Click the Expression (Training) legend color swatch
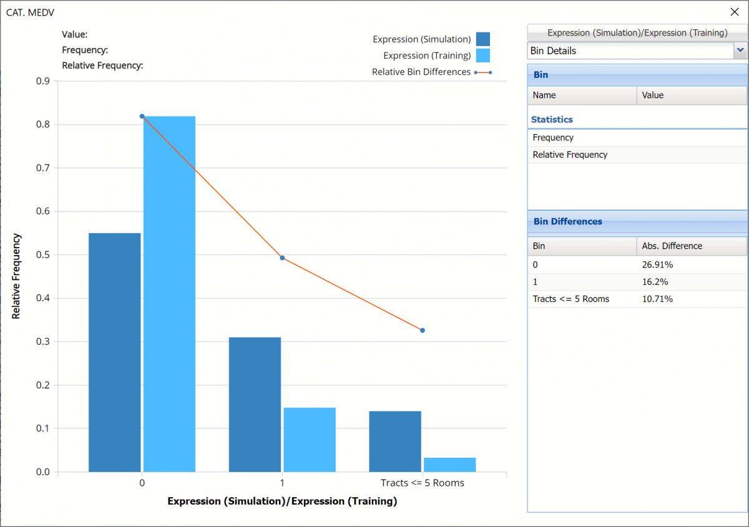This screenshot has width=749, height=527. [482, 56]
